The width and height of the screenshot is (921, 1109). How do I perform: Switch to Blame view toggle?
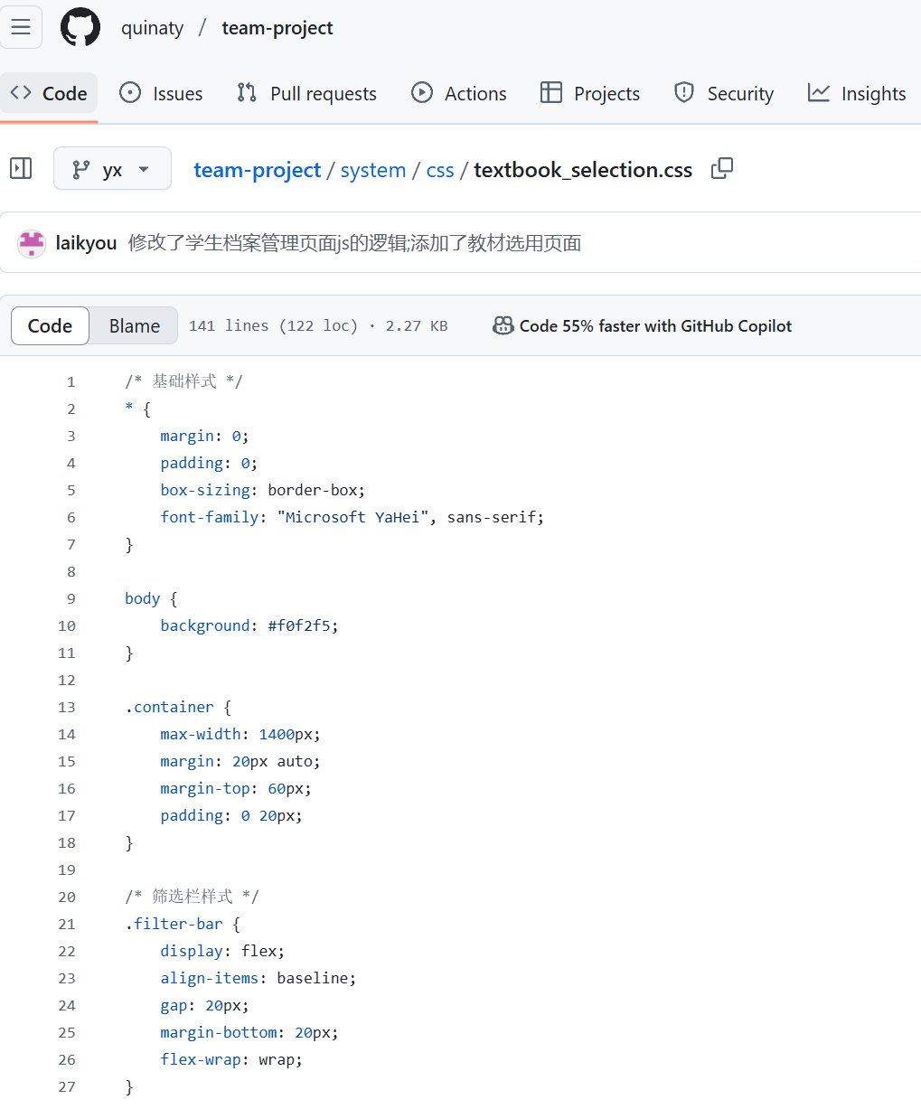pyautogui.click(x=135, y=326)
